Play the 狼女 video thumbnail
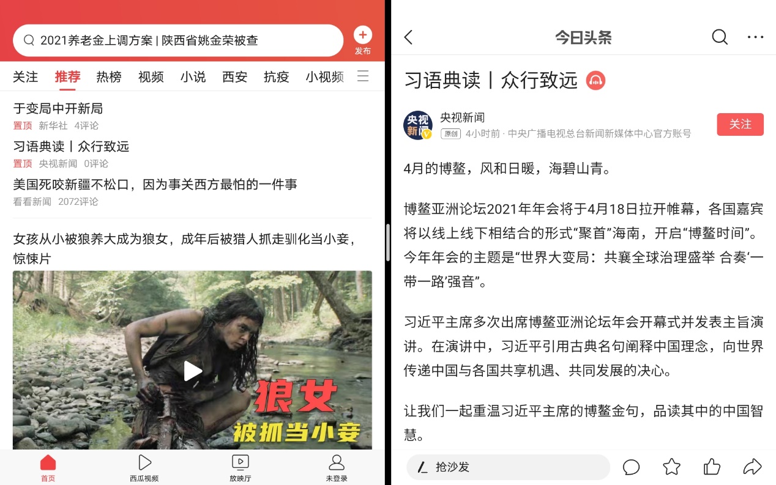This screenshot has width=776, height=485. coord(192,360)
